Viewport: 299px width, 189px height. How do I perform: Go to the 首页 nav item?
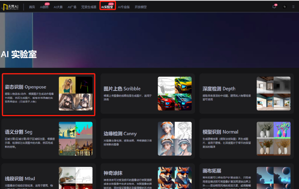[x=32, y=7]
